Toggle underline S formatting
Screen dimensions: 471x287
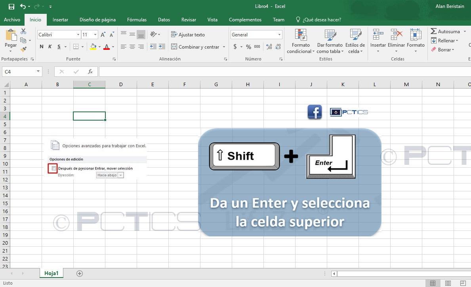point(59,47)
